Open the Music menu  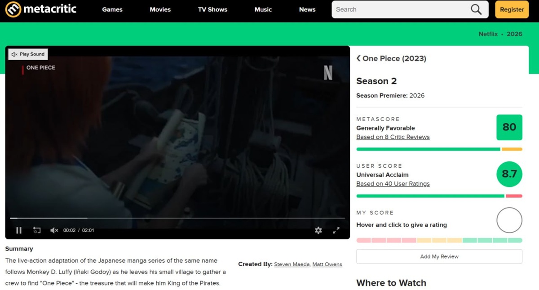coord(263,9)
